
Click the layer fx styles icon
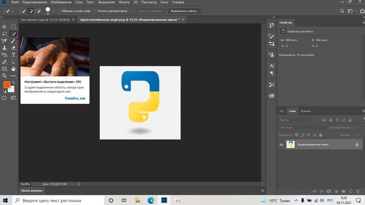point(322,191)
